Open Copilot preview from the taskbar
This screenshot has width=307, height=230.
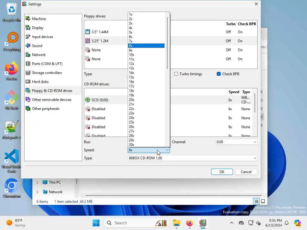[x=297, y=223]
